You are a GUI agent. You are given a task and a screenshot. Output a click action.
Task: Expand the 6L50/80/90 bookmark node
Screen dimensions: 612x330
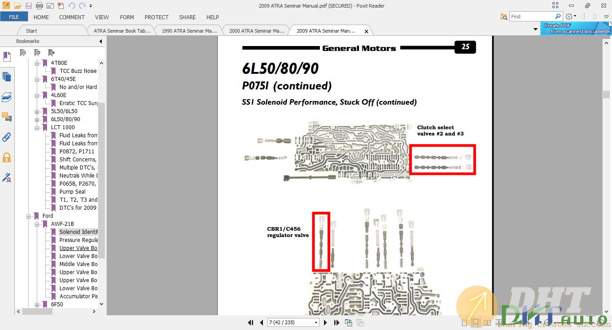pyautogui.click(x=37, y=119)
